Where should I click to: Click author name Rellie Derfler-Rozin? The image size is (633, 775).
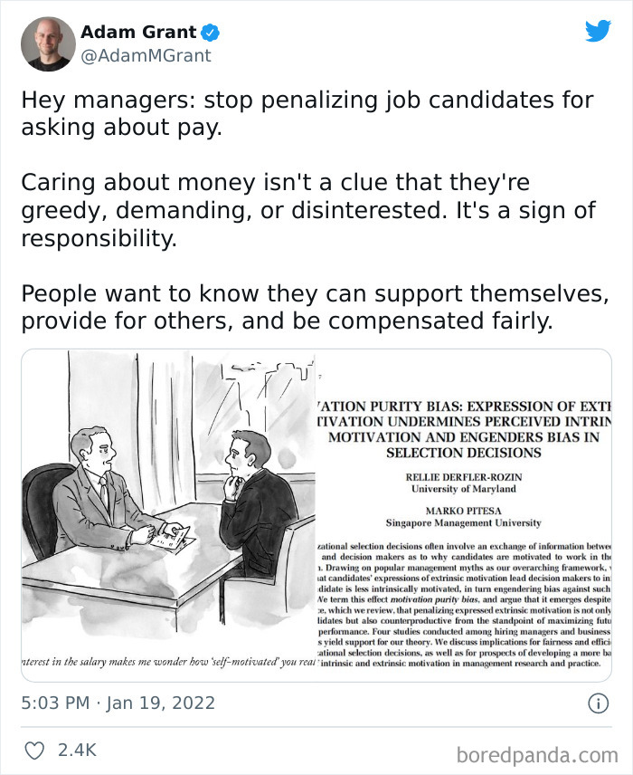tap(463, 476)
